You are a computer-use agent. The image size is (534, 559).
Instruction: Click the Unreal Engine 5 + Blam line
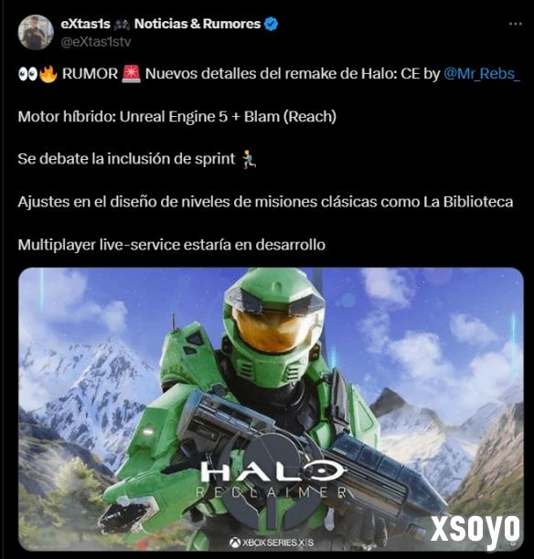[177, 117]
